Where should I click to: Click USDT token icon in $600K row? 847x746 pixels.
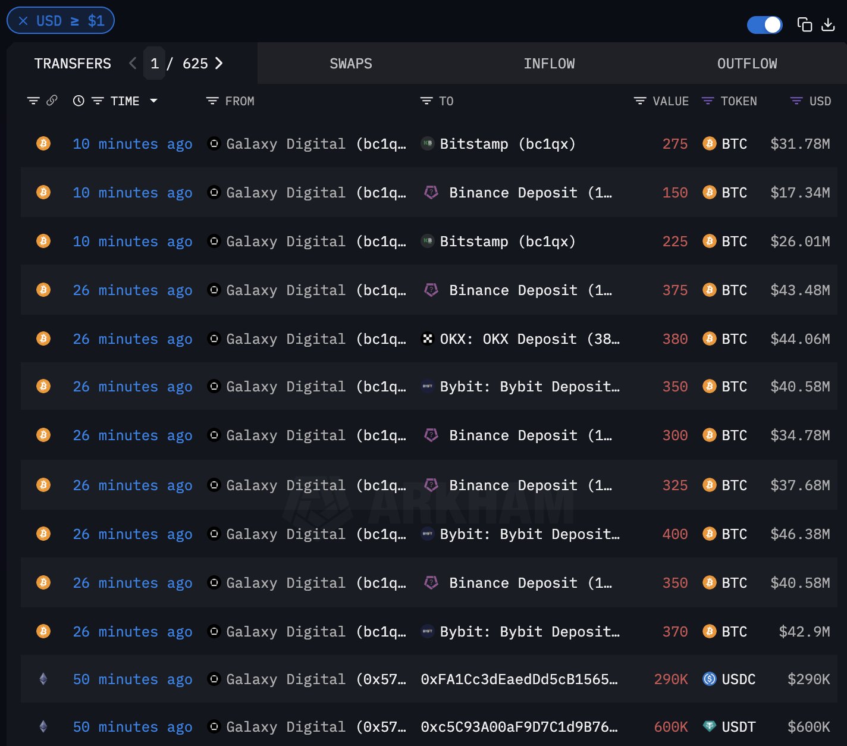pos(710,726)
